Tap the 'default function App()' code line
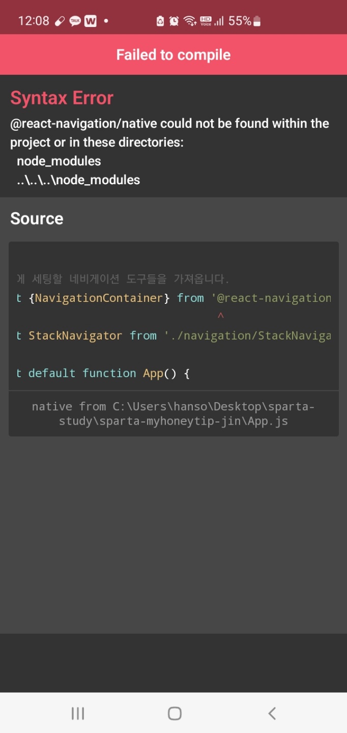The height and width of the screenshot is (733, 347). pyautogui.click(x=103, y=373)
